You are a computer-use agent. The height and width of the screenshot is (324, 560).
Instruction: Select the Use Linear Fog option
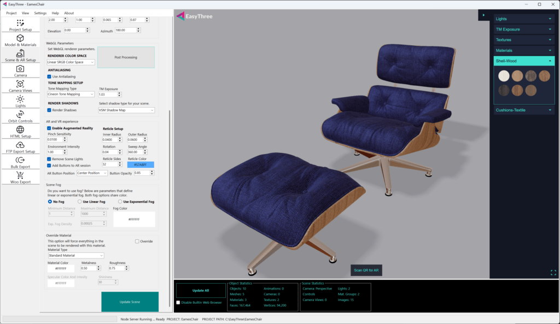(79, 202)
